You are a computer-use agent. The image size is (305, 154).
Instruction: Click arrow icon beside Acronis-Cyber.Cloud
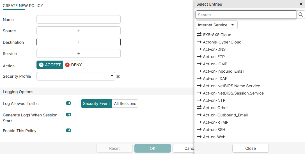coord(199,42)
